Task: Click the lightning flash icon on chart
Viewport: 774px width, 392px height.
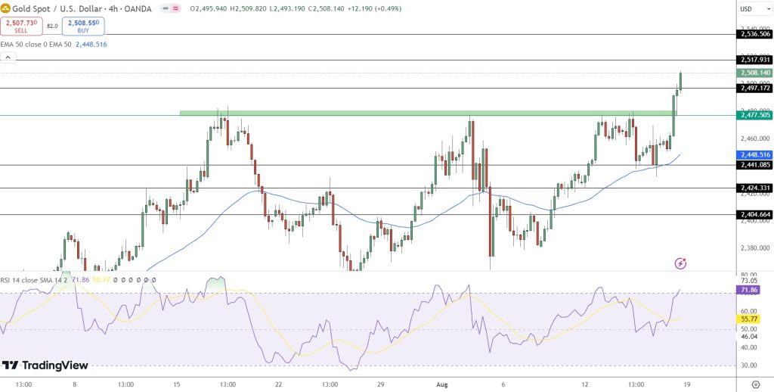Action: point(680,263)
